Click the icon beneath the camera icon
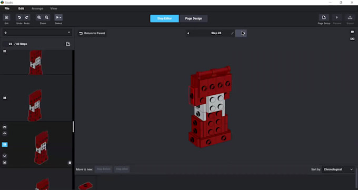Screen dimensions: 358x190 (x=352, y=39)
